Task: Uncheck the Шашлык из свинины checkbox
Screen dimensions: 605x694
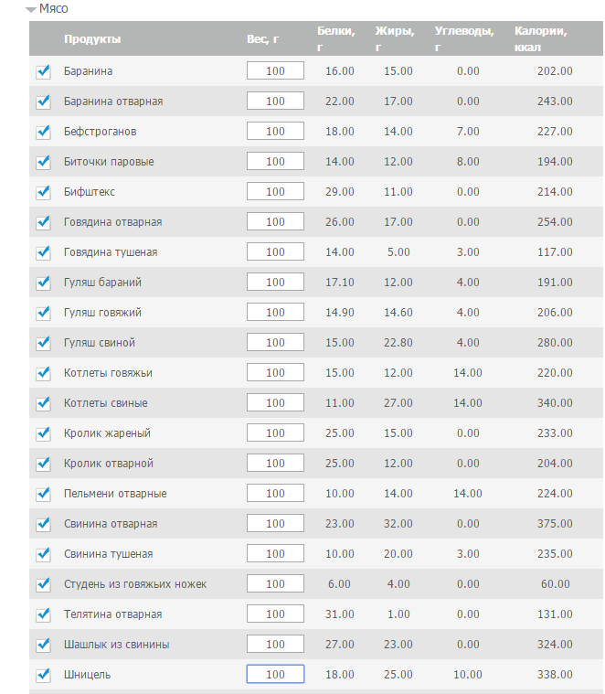Action: pos(43,645)
